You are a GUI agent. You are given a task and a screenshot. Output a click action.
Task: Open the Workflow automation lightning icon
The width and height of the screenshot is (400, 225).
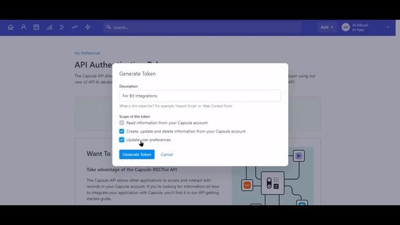tap(87, 27)
